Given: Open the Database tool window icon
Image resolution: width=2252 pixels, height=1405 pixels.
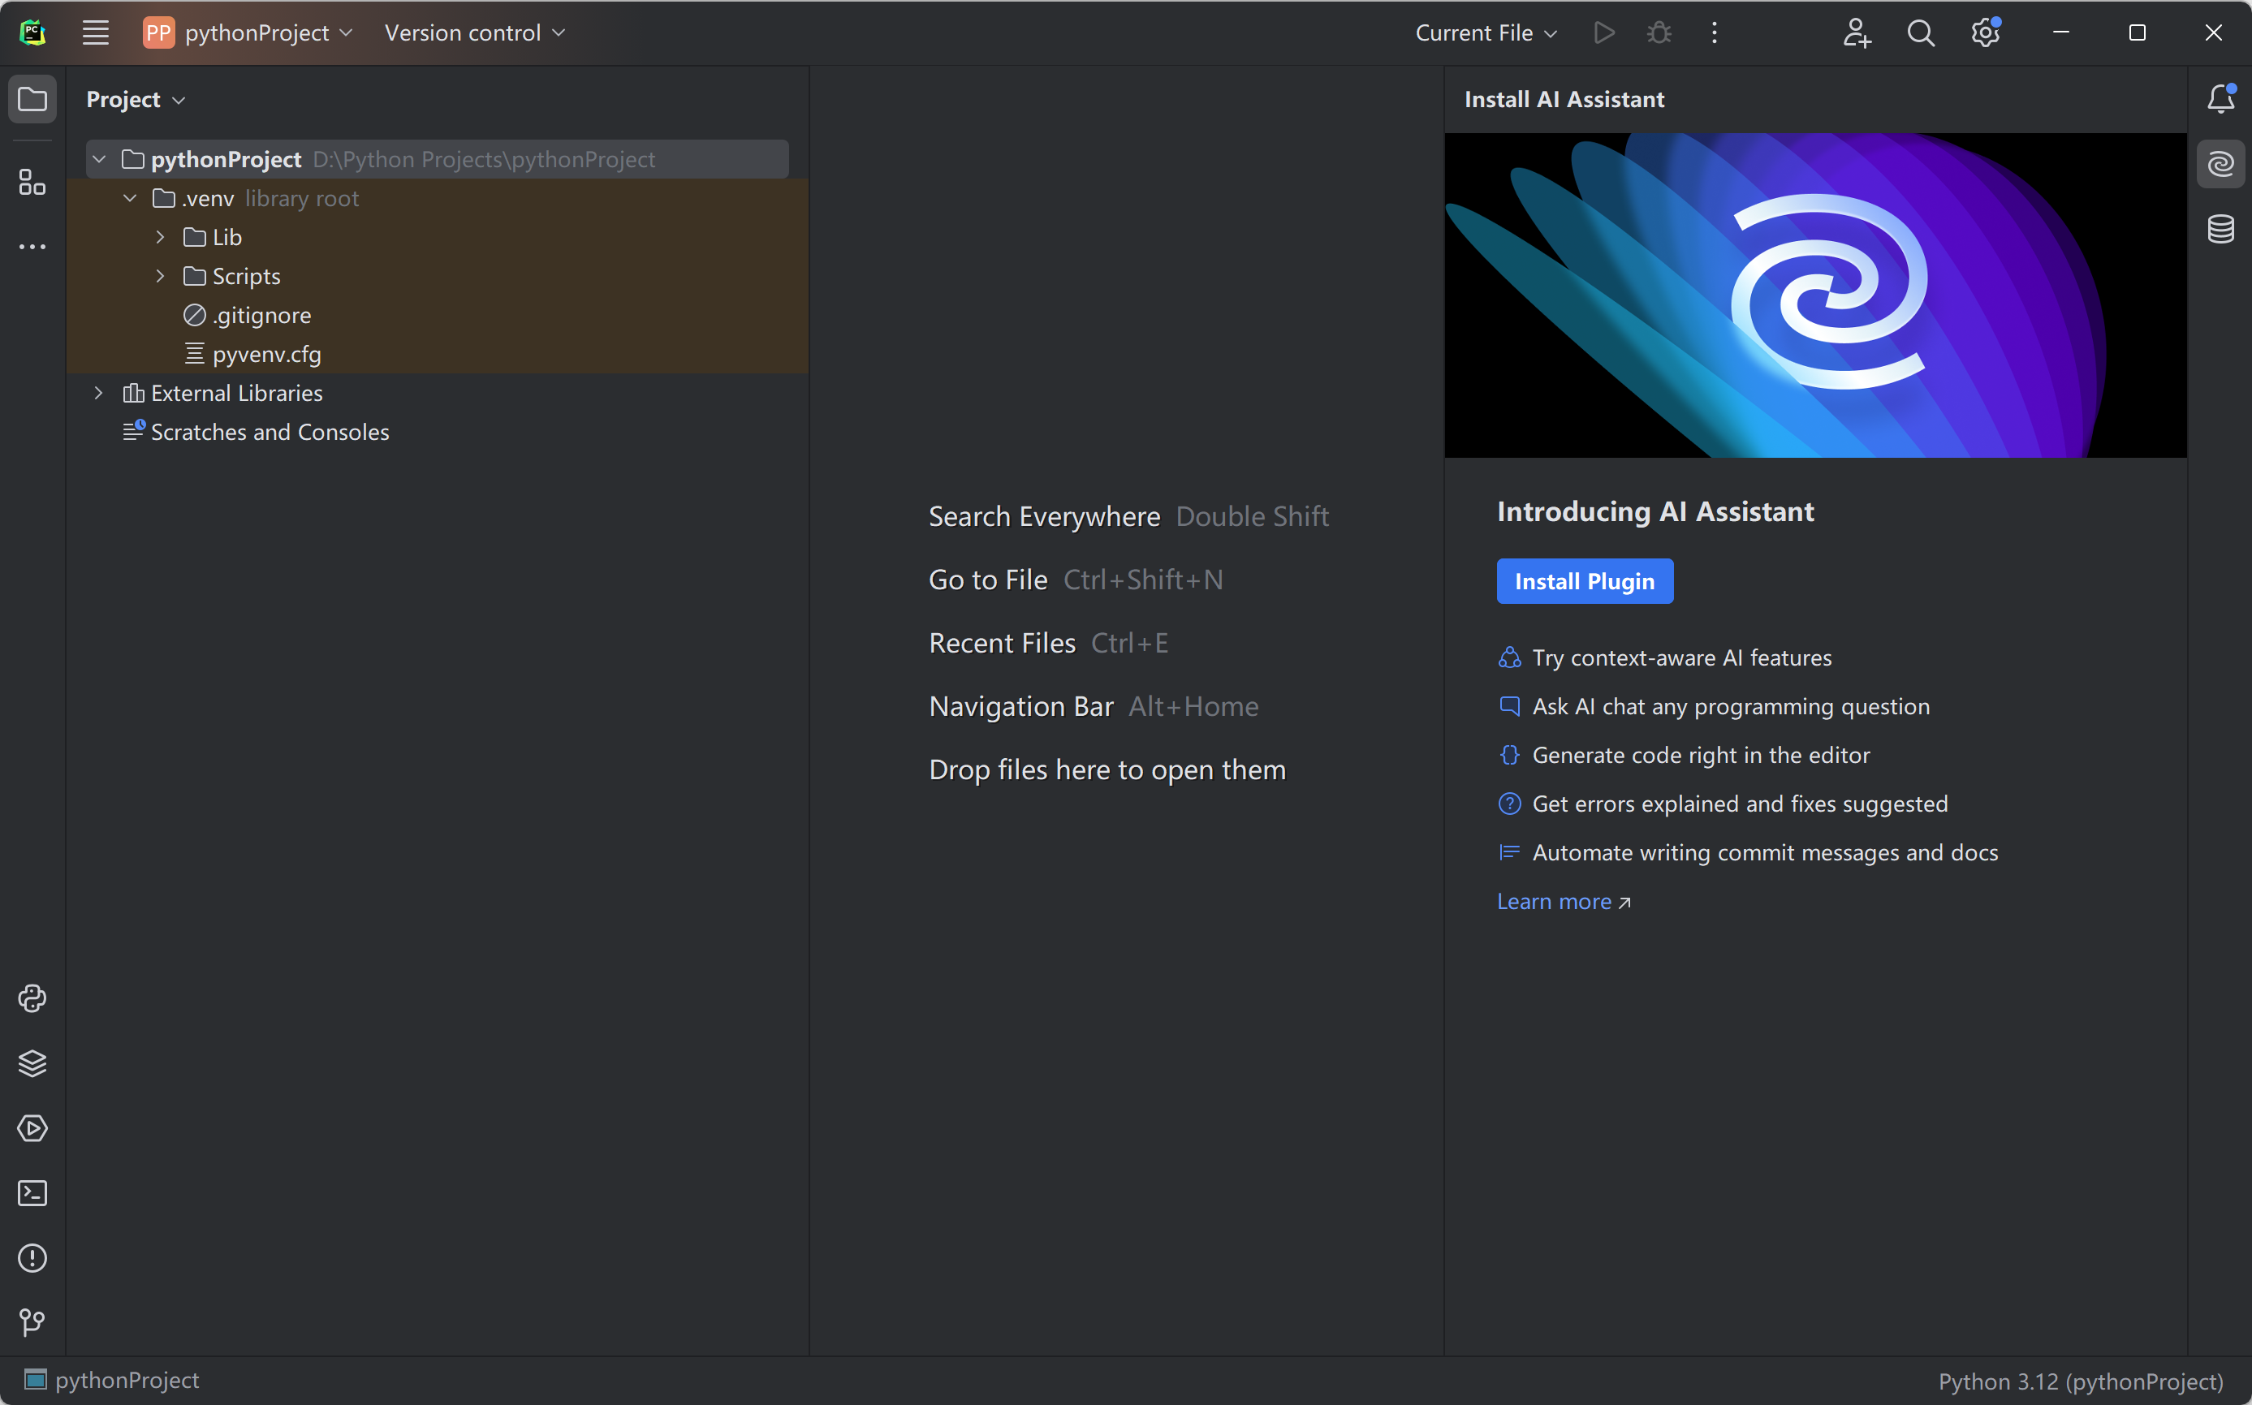Looking at the screenshot, I should [2220, 229].
